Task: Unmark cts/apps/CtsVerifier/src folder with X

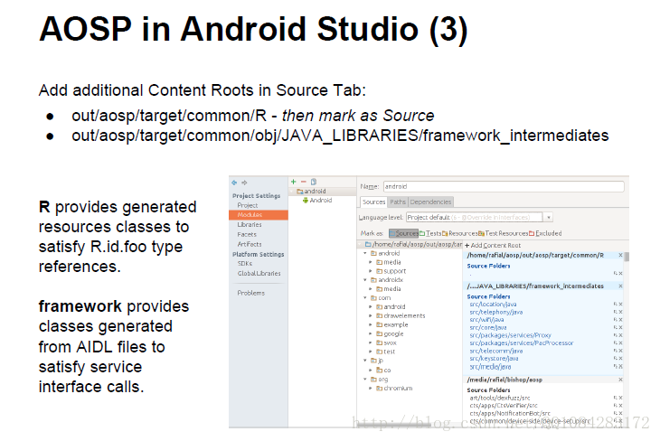Action: click(x=621, y=406)
